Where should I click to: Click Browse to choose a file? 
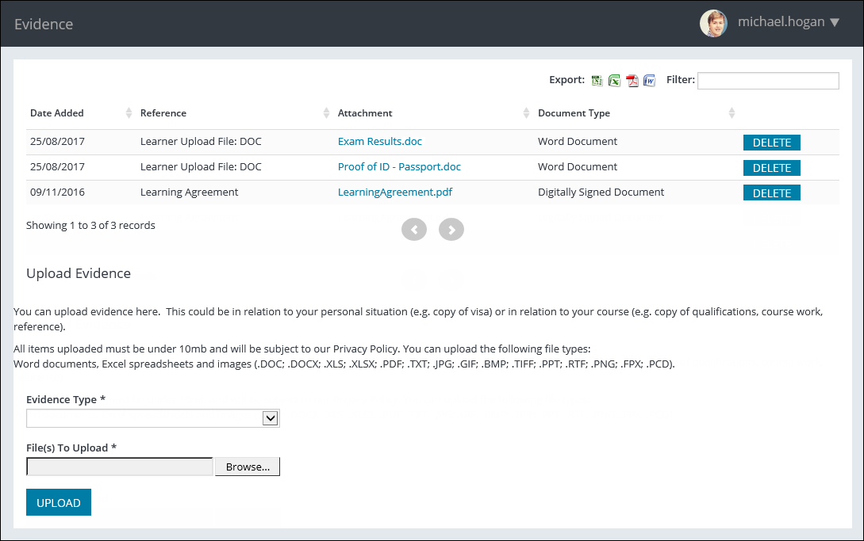click(x=248, y=467)
